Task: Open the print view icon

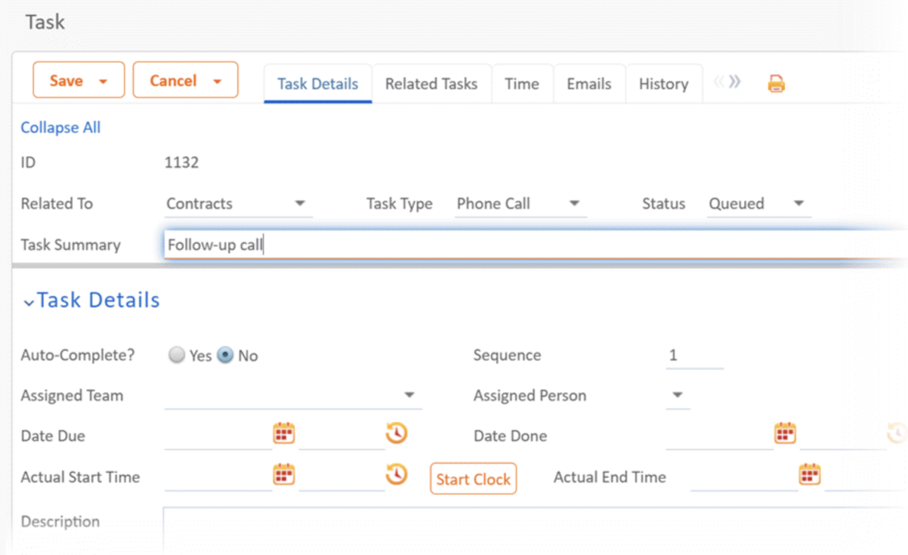Action: click(776, 83)
